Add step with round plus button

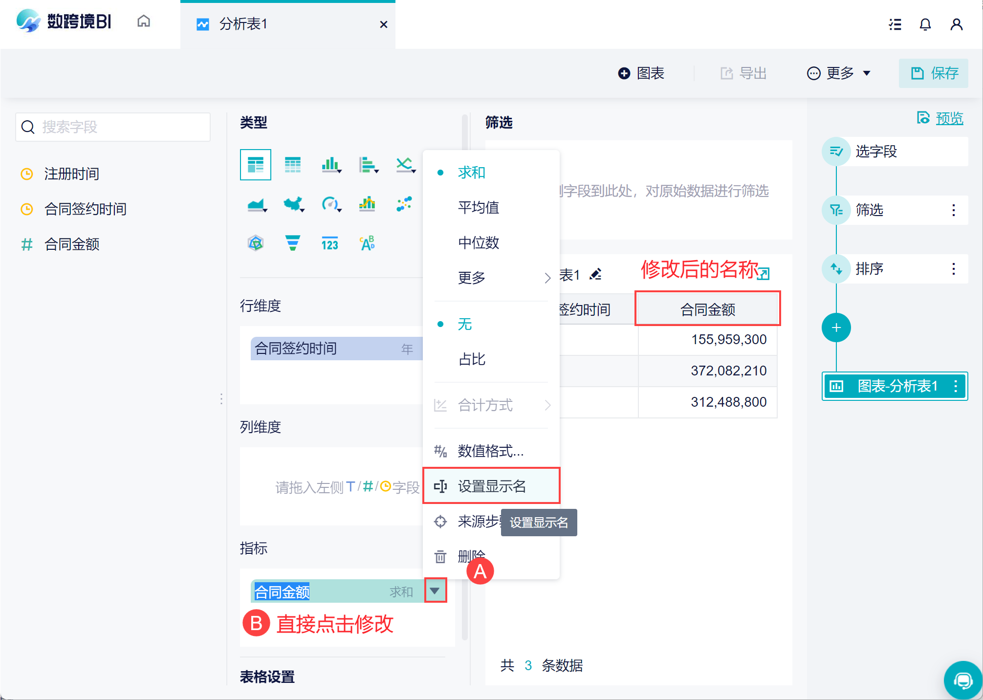coord(836,328)
